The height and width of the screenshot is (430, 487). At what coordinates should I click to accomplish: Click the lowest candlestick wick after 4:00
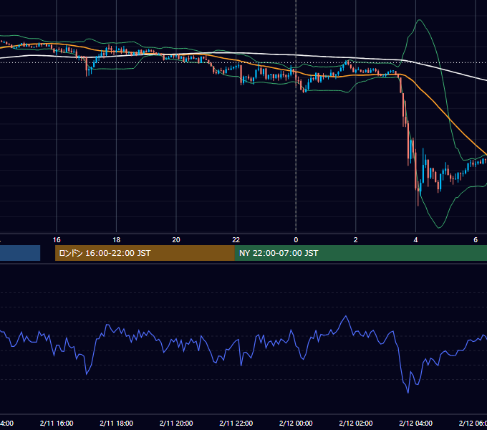(x=418, y=199)
